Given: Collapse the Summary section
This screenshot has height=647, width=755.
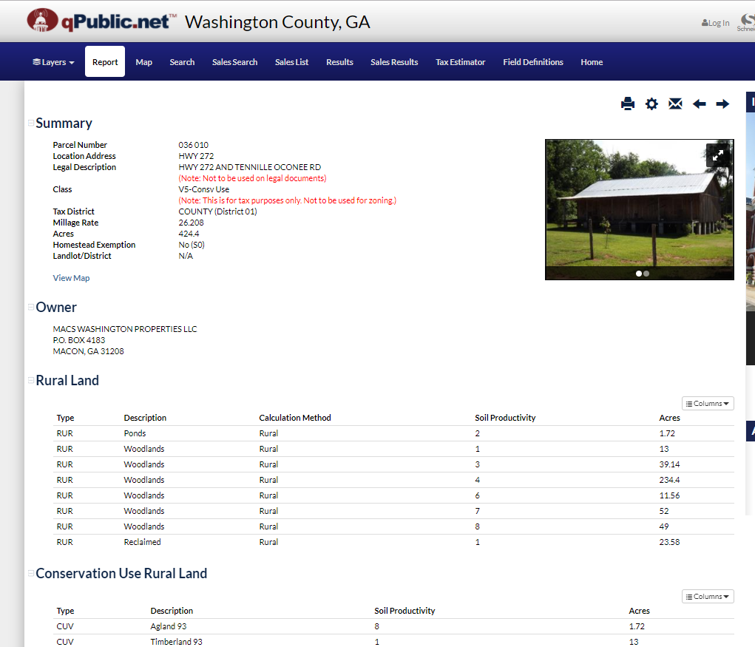Looking at the screenshot, I should 31,123.
